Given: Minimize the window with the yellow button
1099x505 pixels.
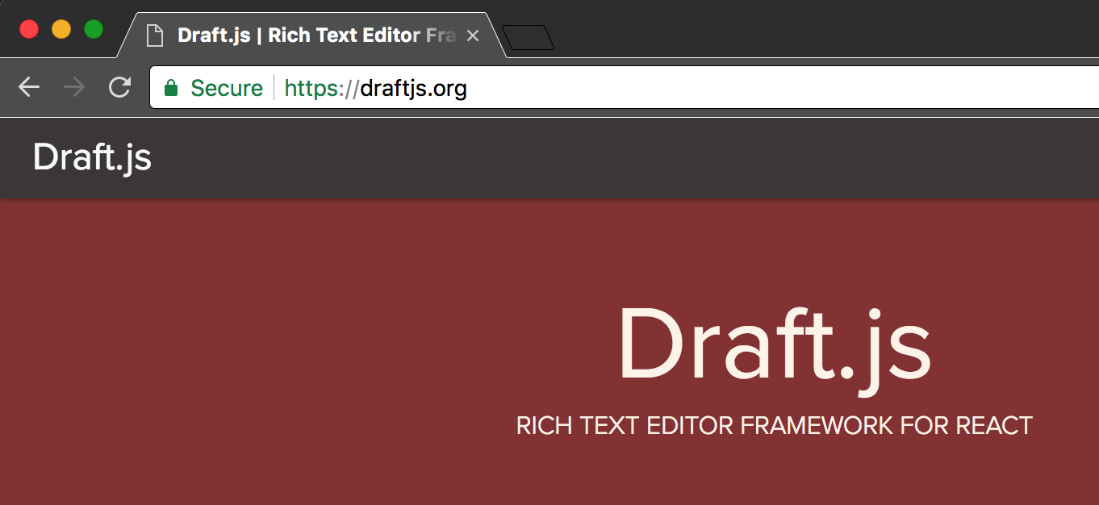Looking at the screenshot, I should [x=61, y=29].
